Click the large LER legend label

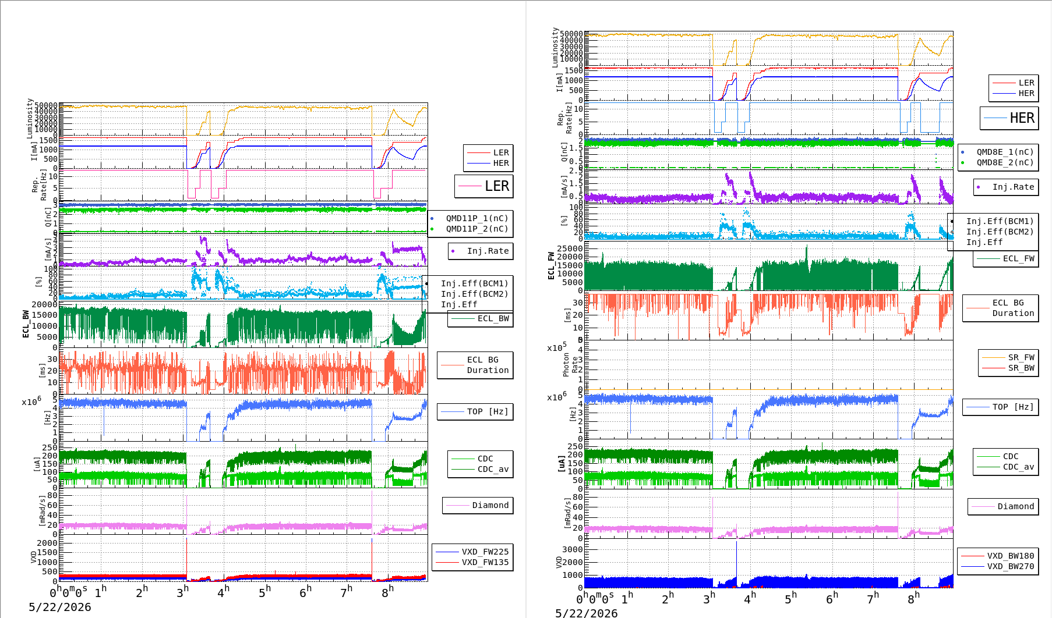pos(497,186)
